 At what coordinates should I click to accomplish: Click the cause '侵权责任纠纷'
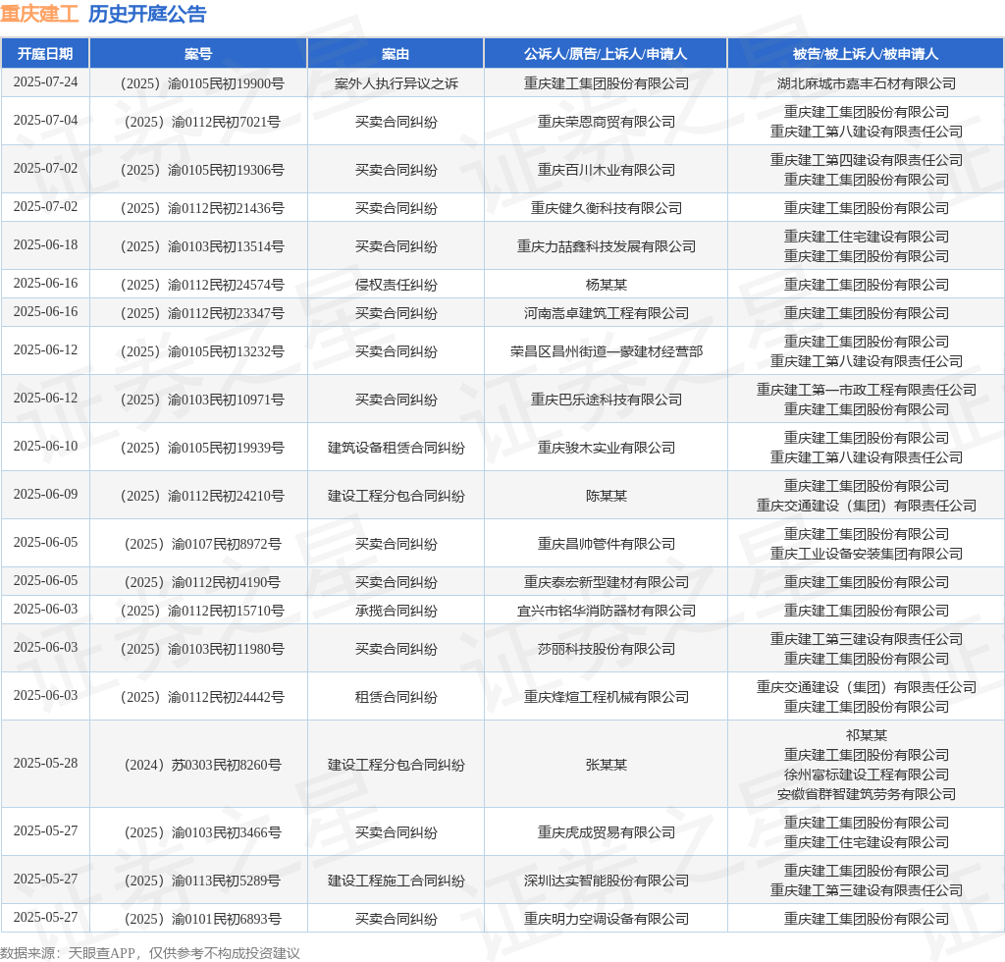click(x=397, y=285)
